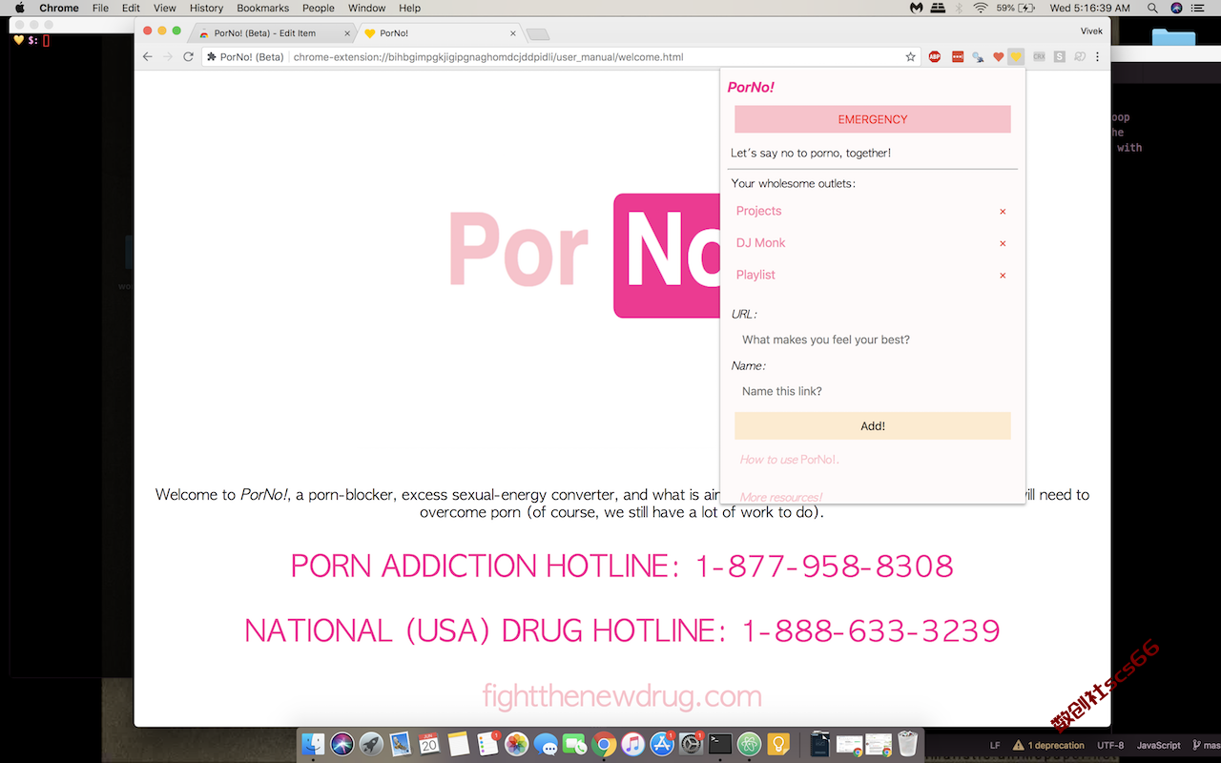
Task: Open the History menu
Action: coord(206,8)
